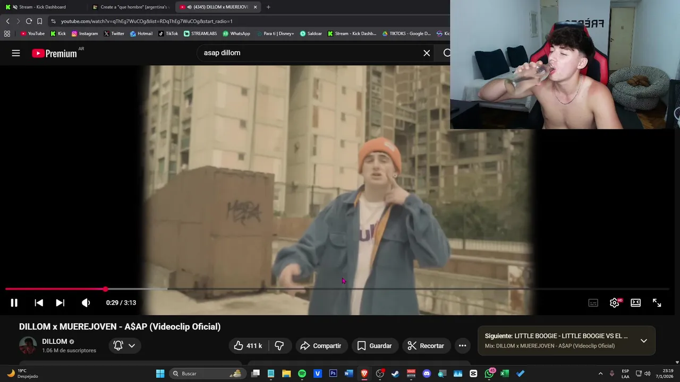Open the Kick bookmark
The height and width of the screenshot is (382, 680).
[58, 33]
